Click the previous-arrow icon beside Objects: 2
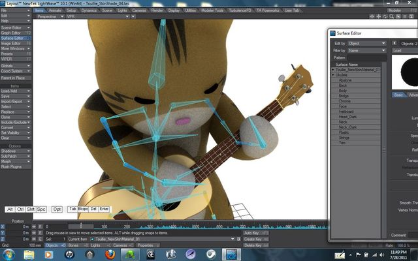 point(394,43)
